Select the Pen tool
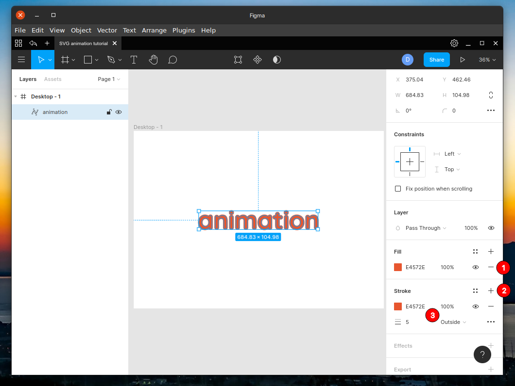The image size is (515, 386). pyautogui.click(x=111, y=60)
